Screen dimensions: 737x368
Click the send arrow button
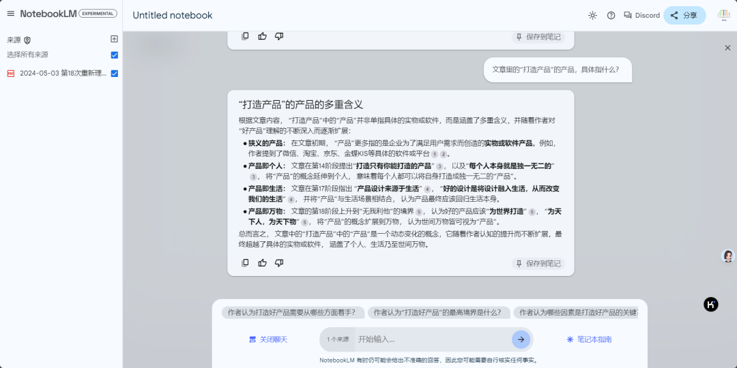click(521, 339)
